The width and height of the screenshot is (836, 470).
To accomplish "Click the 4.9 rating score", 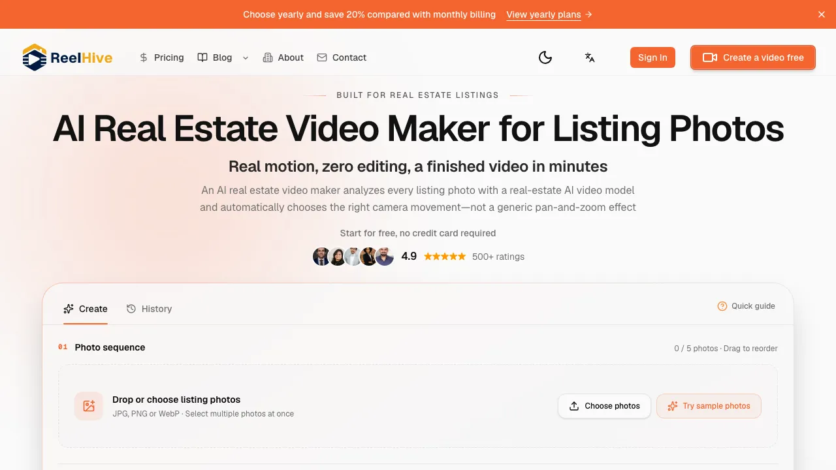I will pyautogui.click(x=409, y=257).
